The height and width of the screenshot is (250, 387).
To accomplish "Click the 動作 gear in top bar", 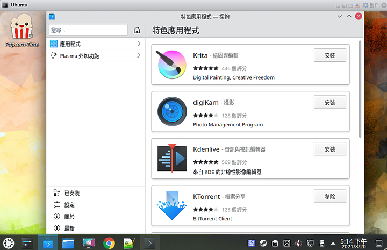I will tap(365, 5).
